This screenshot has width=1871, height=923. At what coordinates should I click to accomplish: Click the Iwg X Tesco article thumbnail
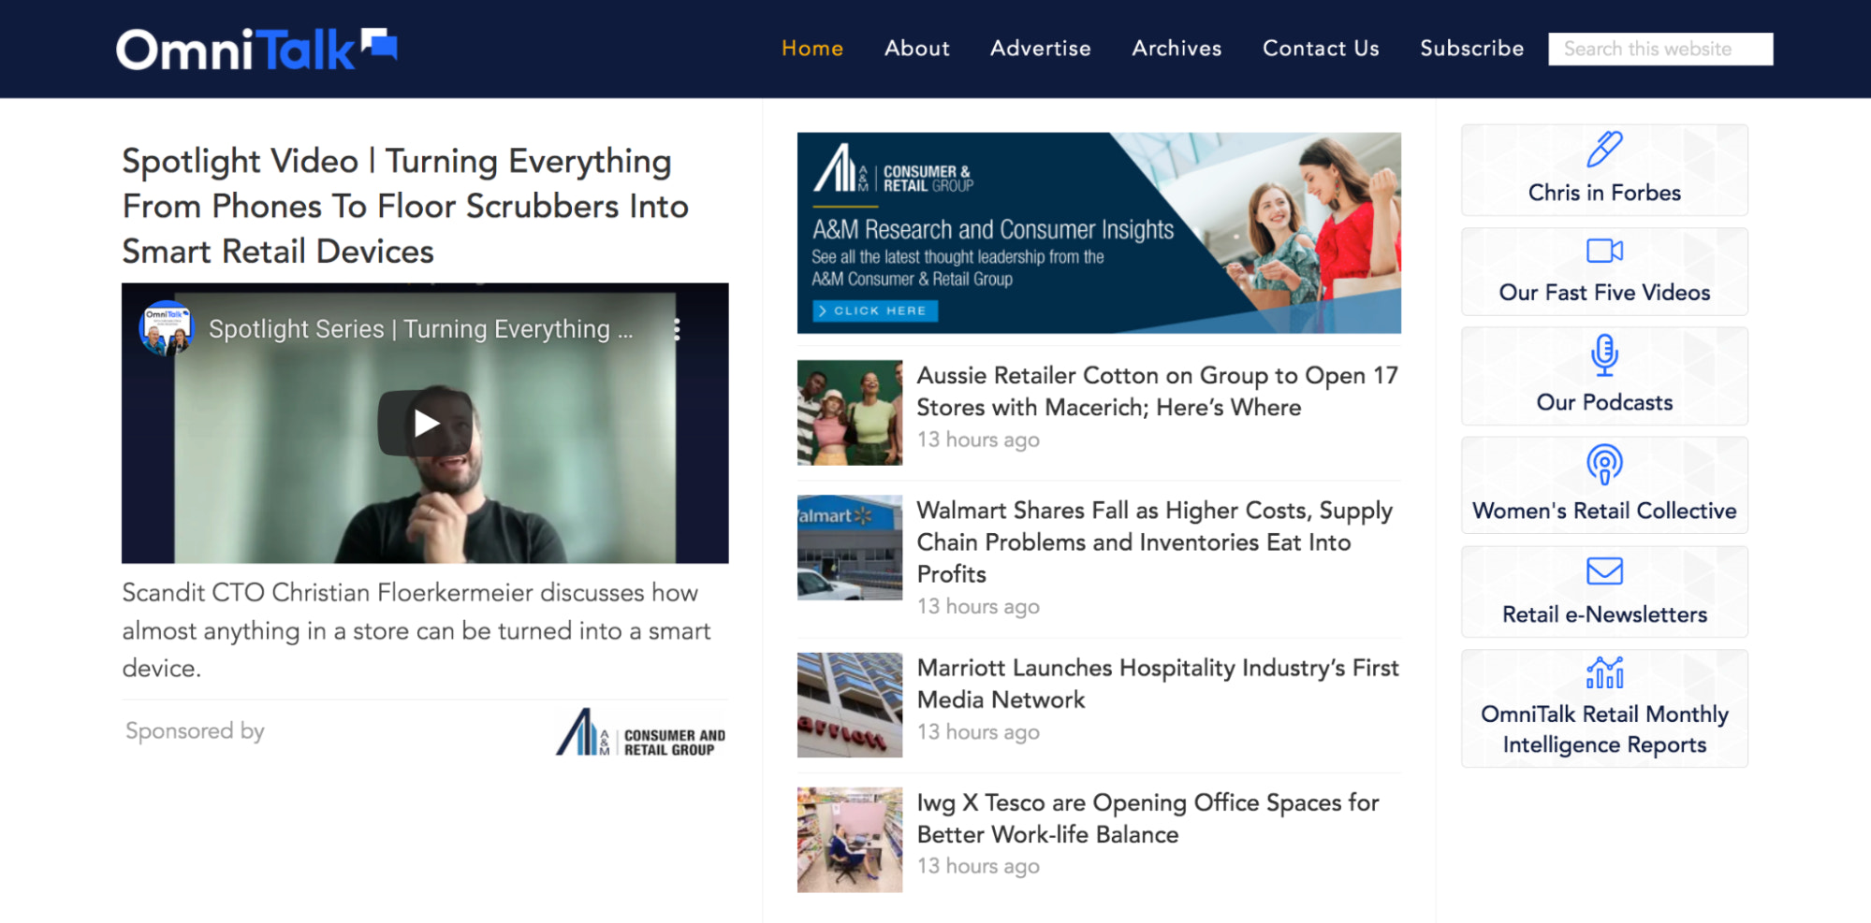(x=849, y=839)
